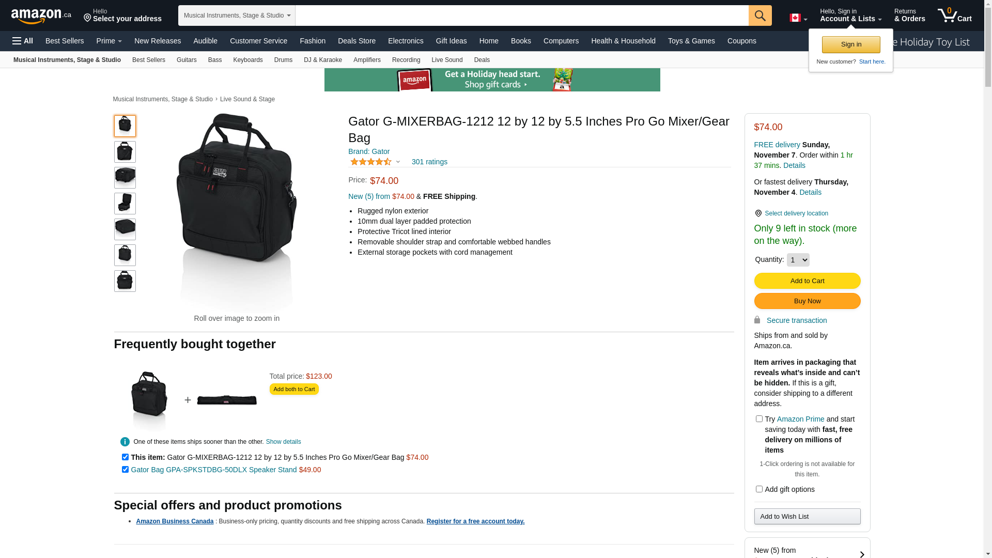This screenshot has height=558, width=992.
Task: Click the Amazon.ca logo
Action: (x=41, y=16)
